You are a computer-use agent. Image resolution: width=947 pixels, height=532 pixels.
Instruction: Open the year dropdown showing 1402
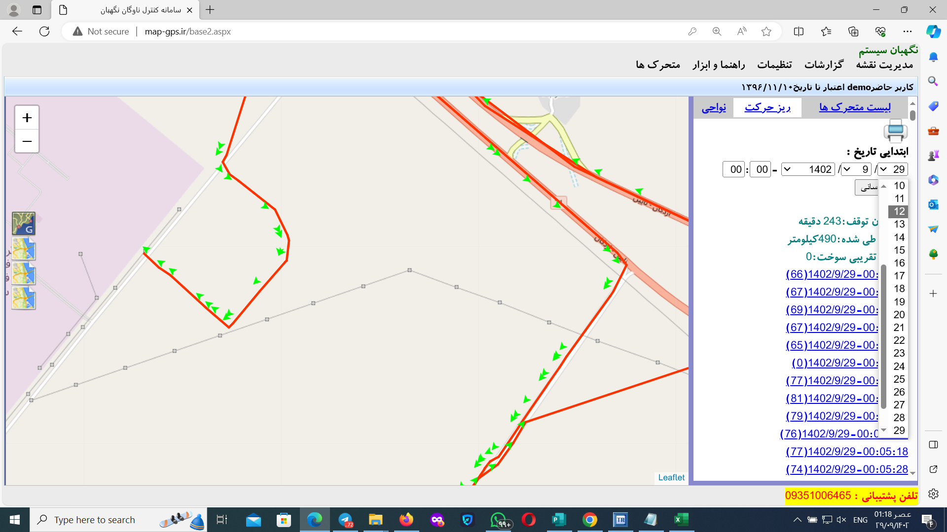coord(808,169)
